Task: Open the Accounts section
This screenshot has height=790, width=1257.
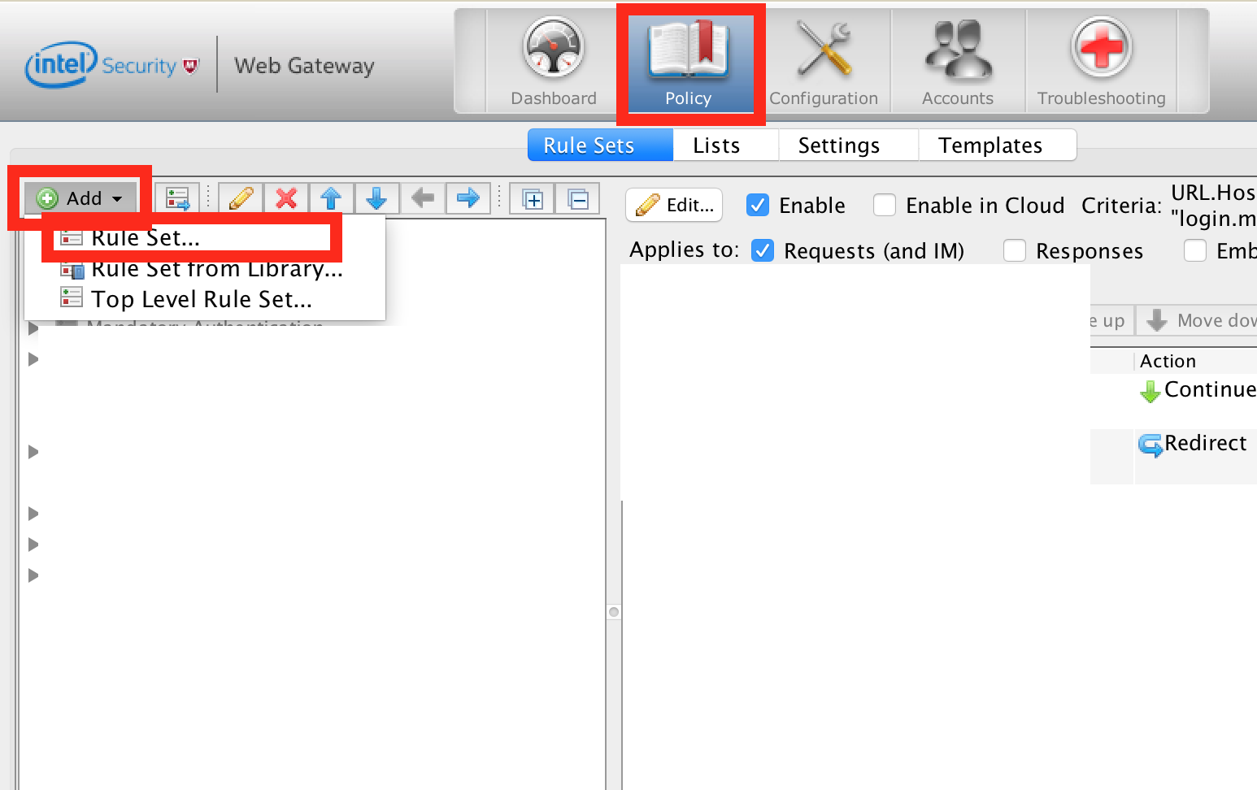Action: point(958,62)
